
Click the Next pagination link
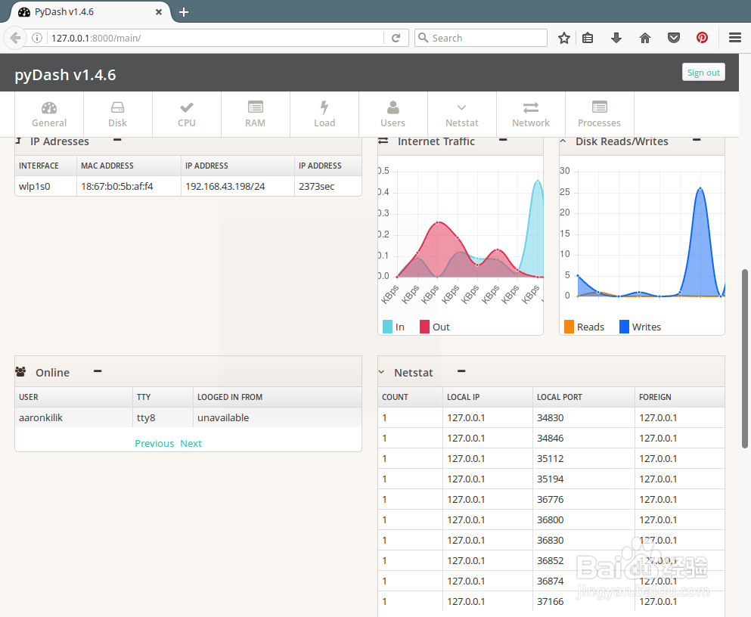click(191, 443)
